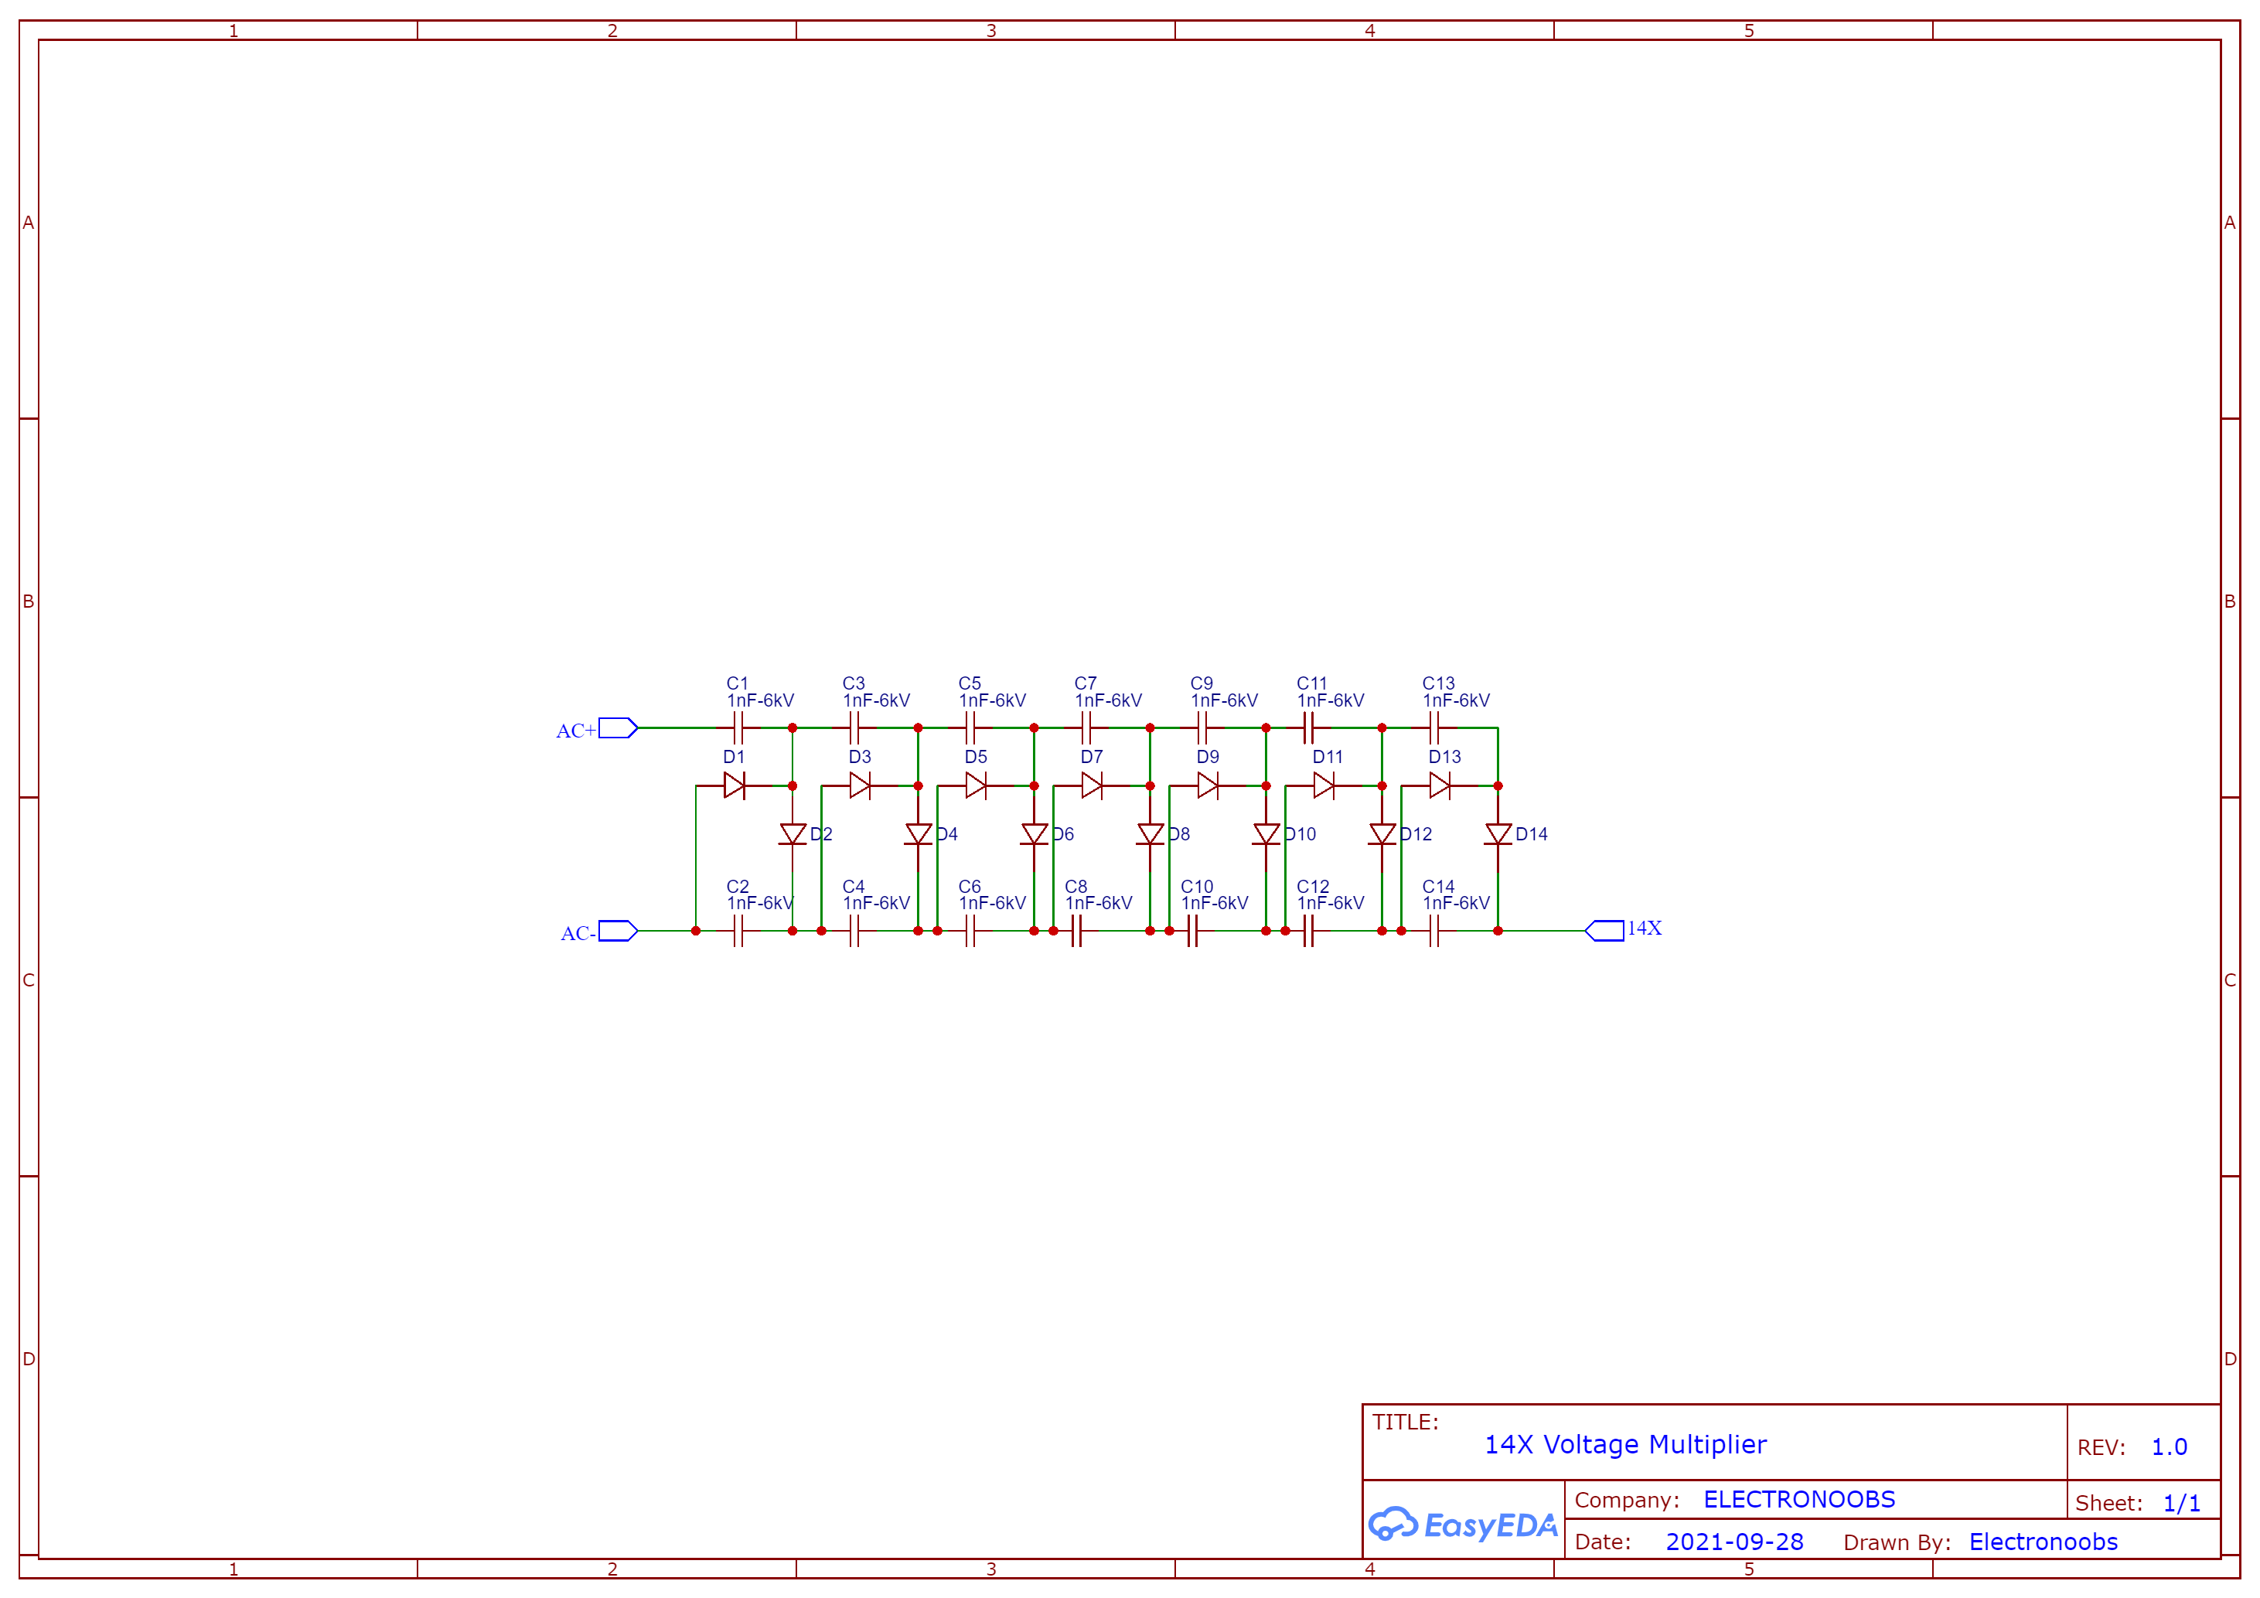The image size is (2260, 1598).
Task: Select capacitor C2 symbol
Action: tap(738, 931)
